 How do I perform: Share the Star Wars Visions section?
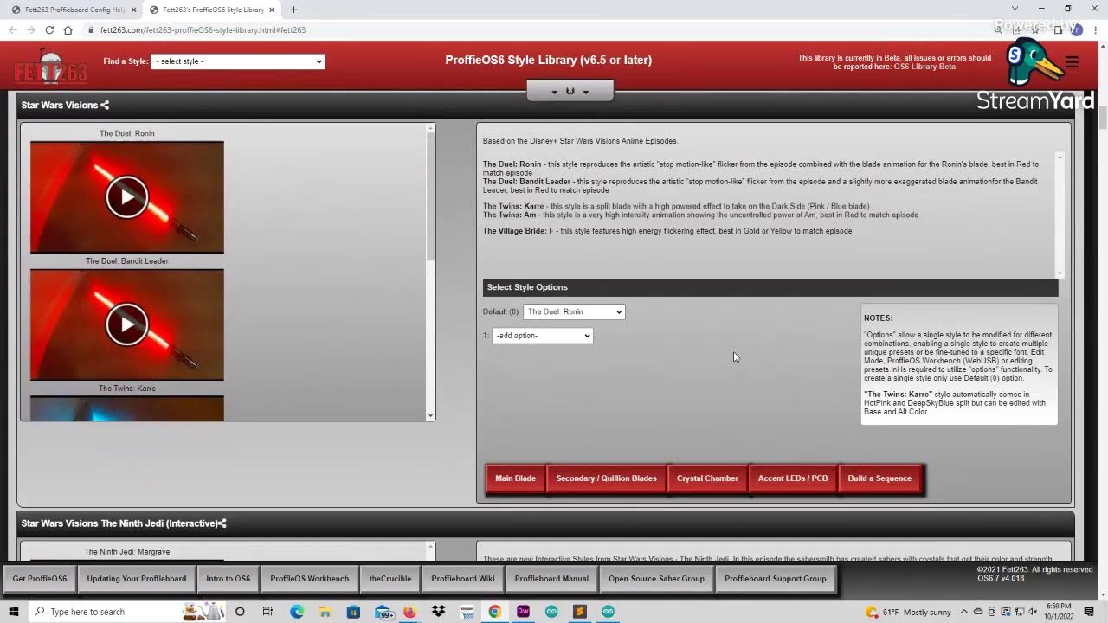105,106
